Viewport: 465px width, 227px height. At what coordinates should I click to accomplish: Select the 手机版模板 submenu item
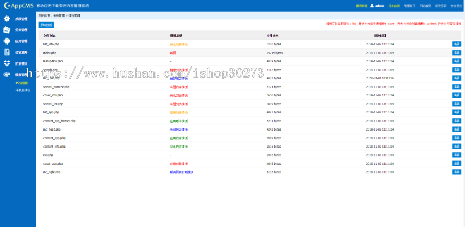click(x=23, y=90)
